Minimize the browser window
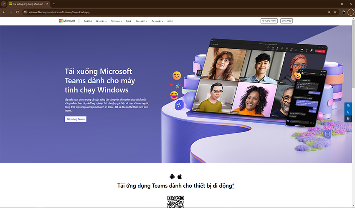Screen dimensions: 355x208 tap(334, 4)
